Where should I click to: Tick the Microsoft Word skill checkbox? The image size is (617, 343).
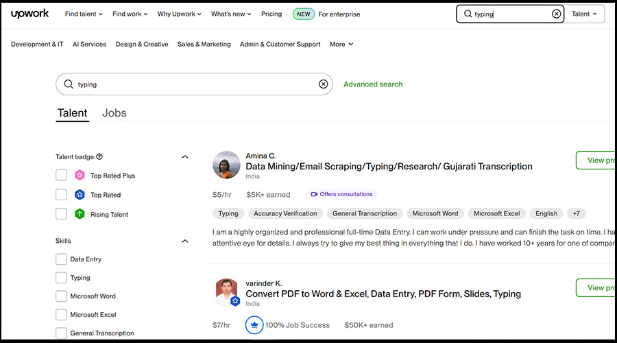62,296
